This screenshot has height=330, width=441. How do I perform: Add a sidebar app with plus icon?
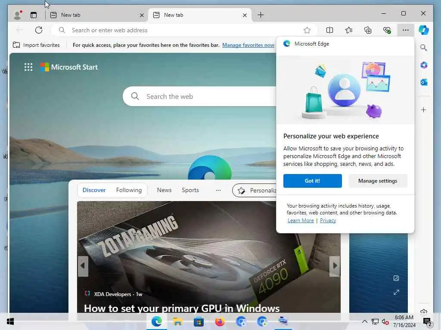pyautogui.click(x=424, y=110)
